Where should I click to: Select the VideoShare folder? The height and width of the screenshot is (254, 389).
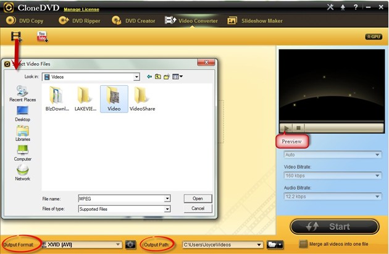click(x=142, y=99)
